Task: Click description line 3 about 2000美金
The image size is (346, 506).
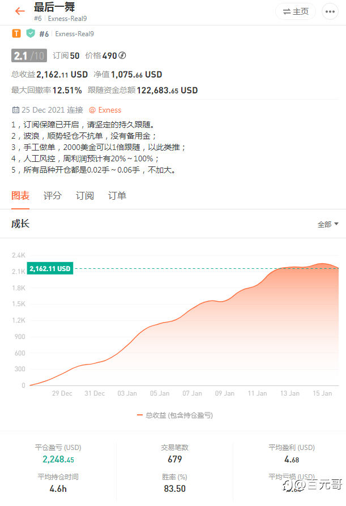Action: point(99,148)
